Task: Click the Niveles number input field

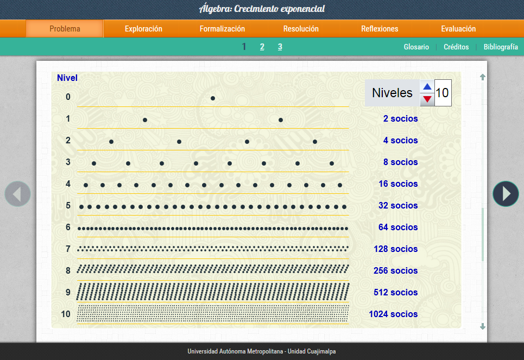Action: pos(443,93)
